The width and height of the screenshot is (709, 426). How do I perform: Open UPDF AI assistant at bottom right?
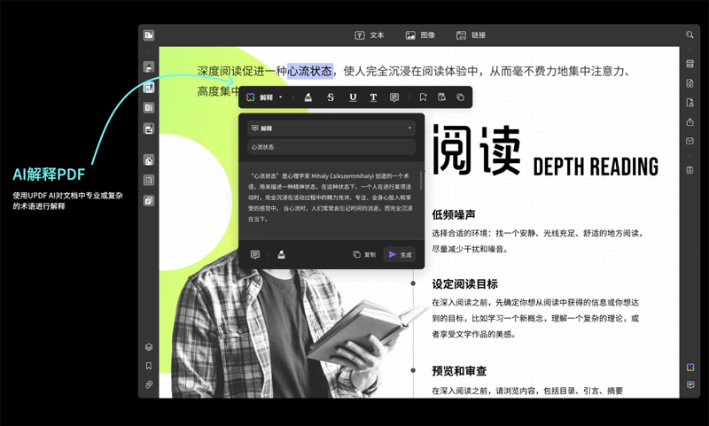click(690, 367)
